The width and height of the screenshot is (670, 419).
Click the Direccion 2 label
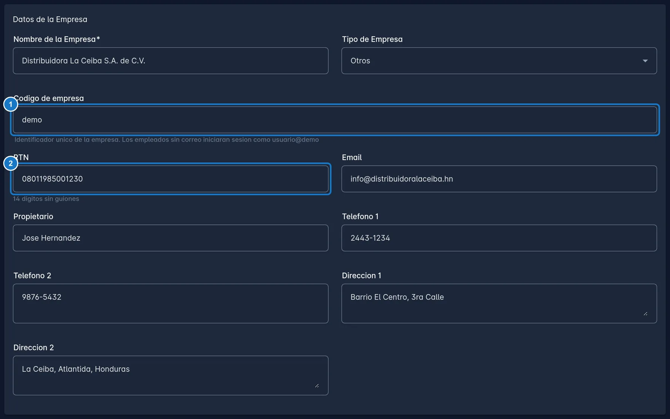pyautogui.click(x=33, y=347)
